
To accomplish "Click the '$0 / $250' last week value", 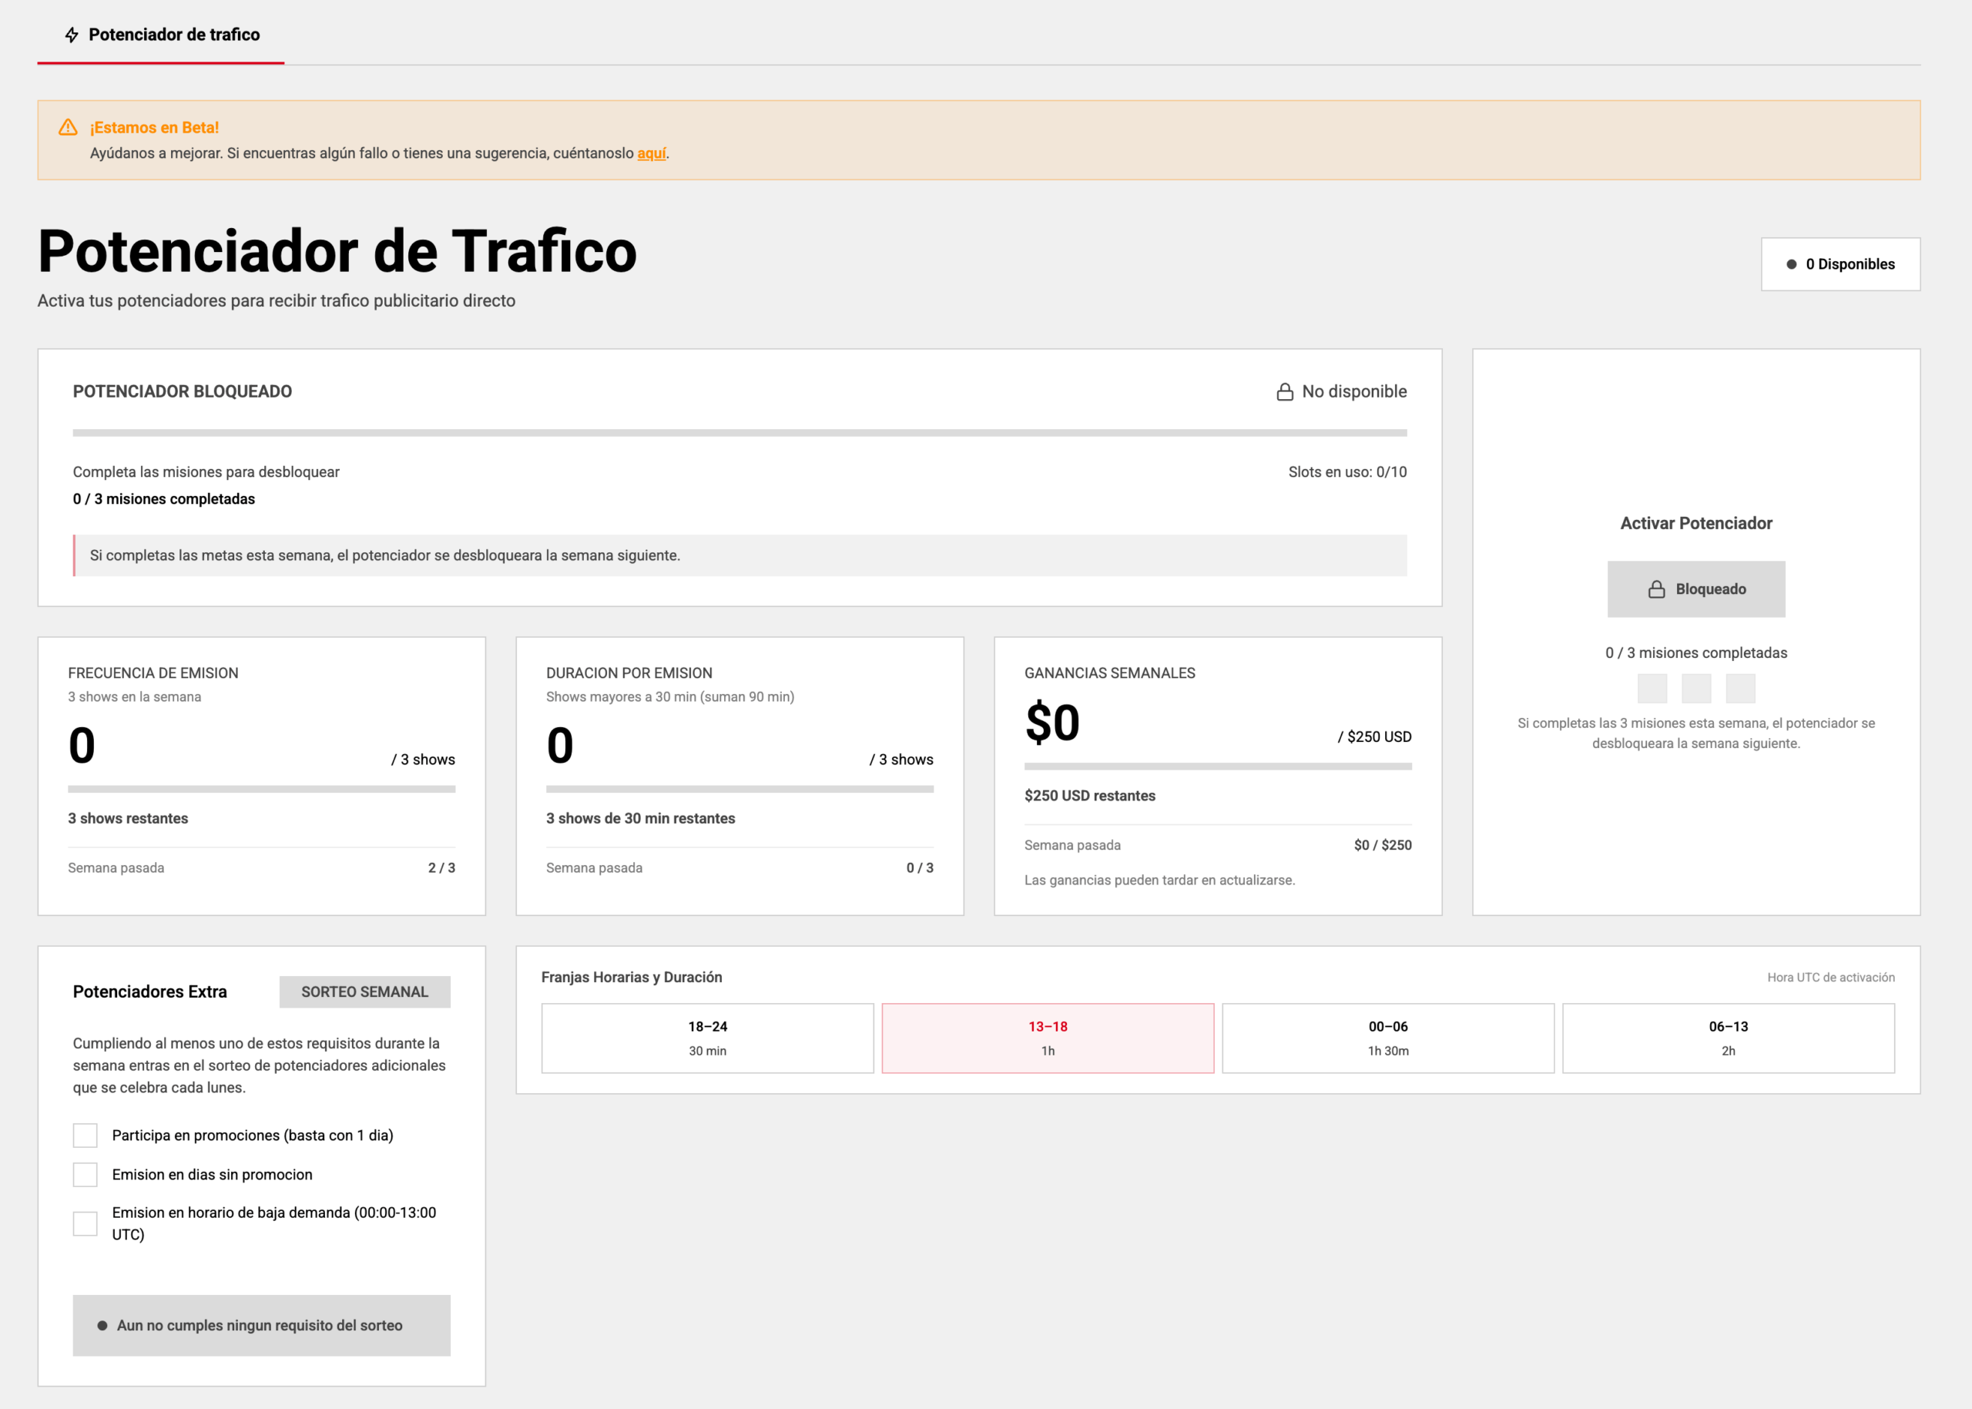I will tap(1383, 845).
